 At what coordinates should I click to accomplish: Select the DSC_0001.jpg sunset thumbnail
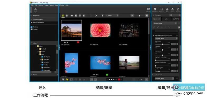pos(71,30)
